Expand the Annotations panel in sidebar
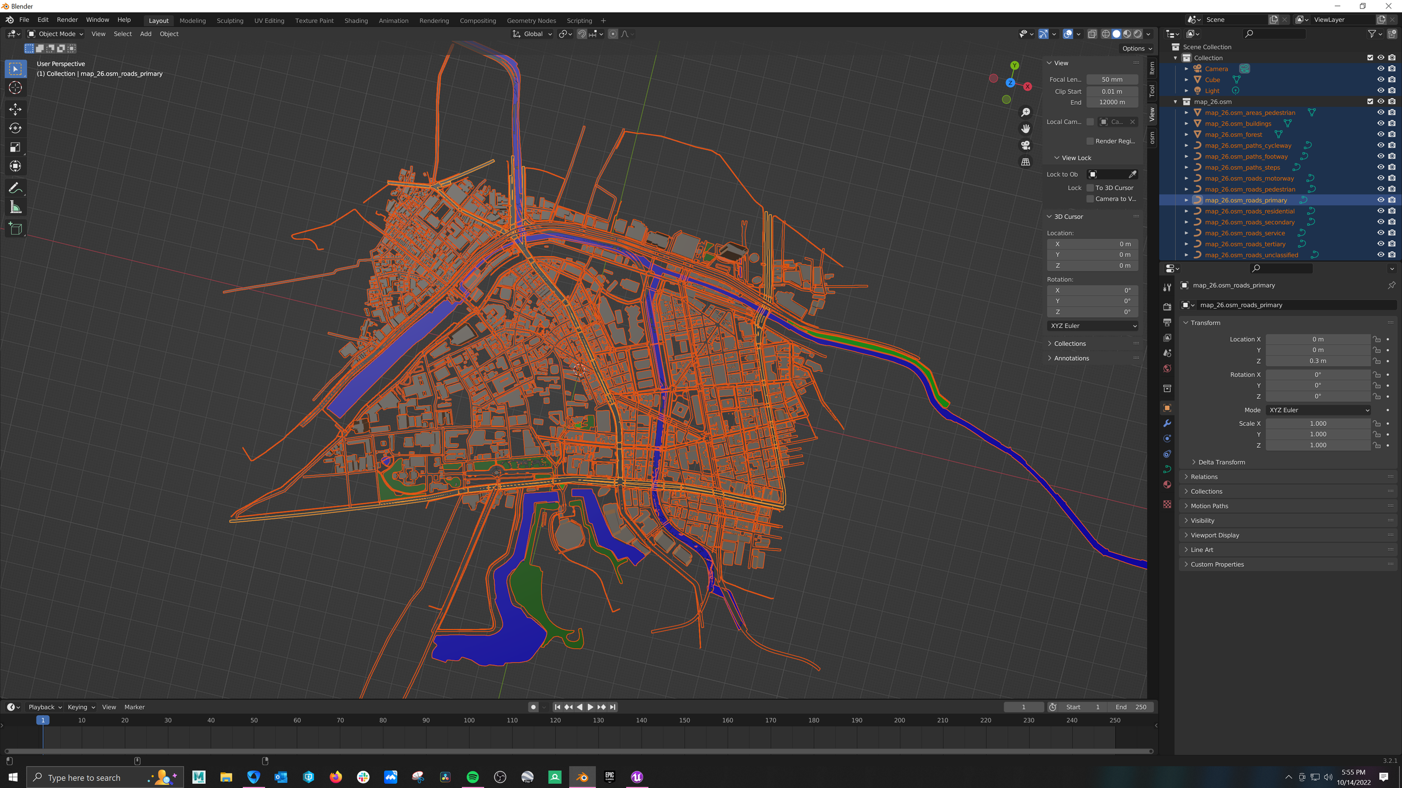This screenshot has height=788, width=1402. (1071, 358)
